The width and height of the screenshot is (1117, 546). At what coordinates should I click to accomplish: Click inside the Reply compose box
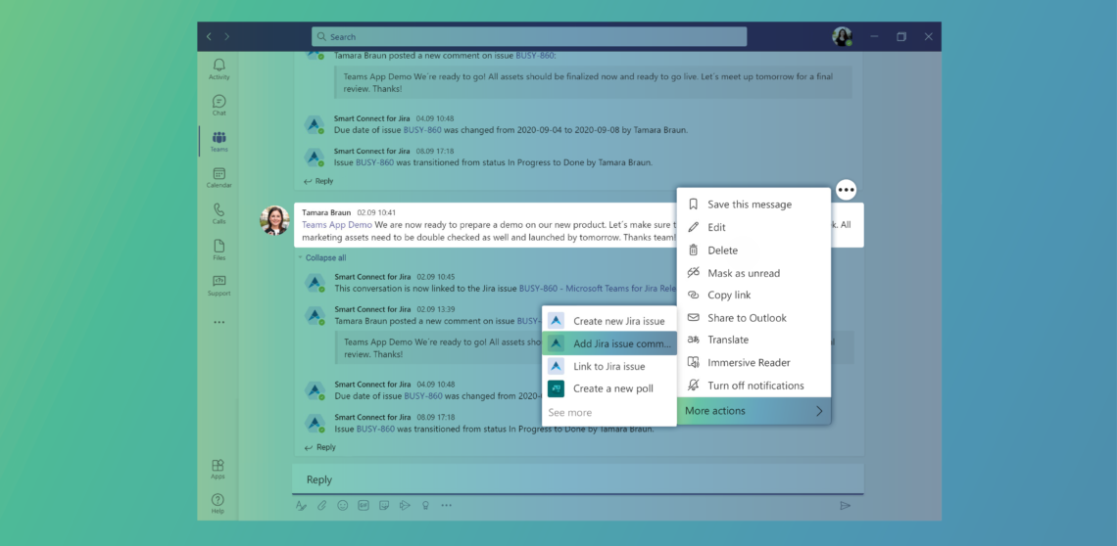point(578,479)
